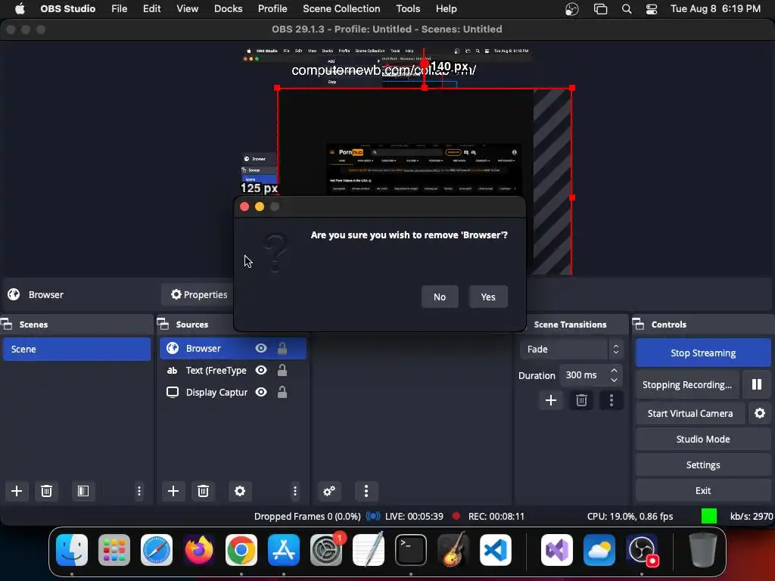The width and height of the screenshot is (775, 581).
Task: Open transition properties three-dot menu
Action: pos(612,400)
